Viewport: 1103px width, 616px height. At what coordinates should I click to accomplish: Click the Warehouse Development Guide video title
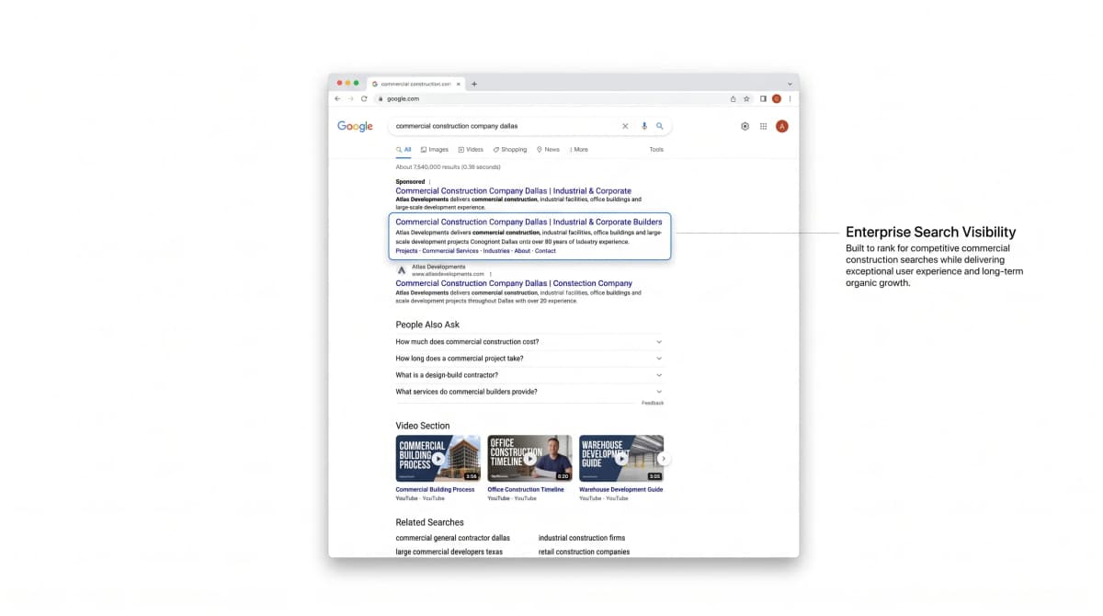tap(620, 489)
